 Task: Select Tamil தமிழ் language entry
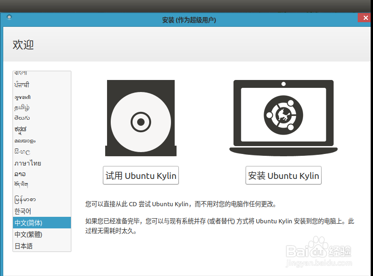click(42, 108)
